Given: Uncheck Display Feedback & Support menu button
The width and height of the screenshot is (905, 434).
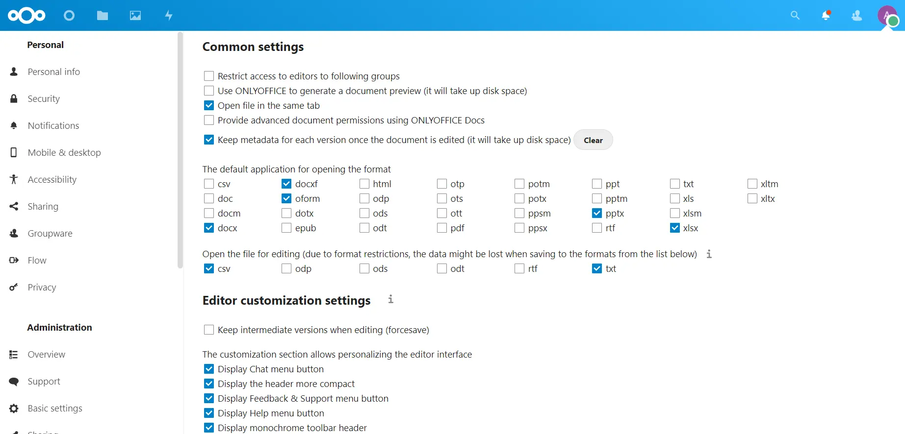Looking at the screenshot, I should (209, 398).
